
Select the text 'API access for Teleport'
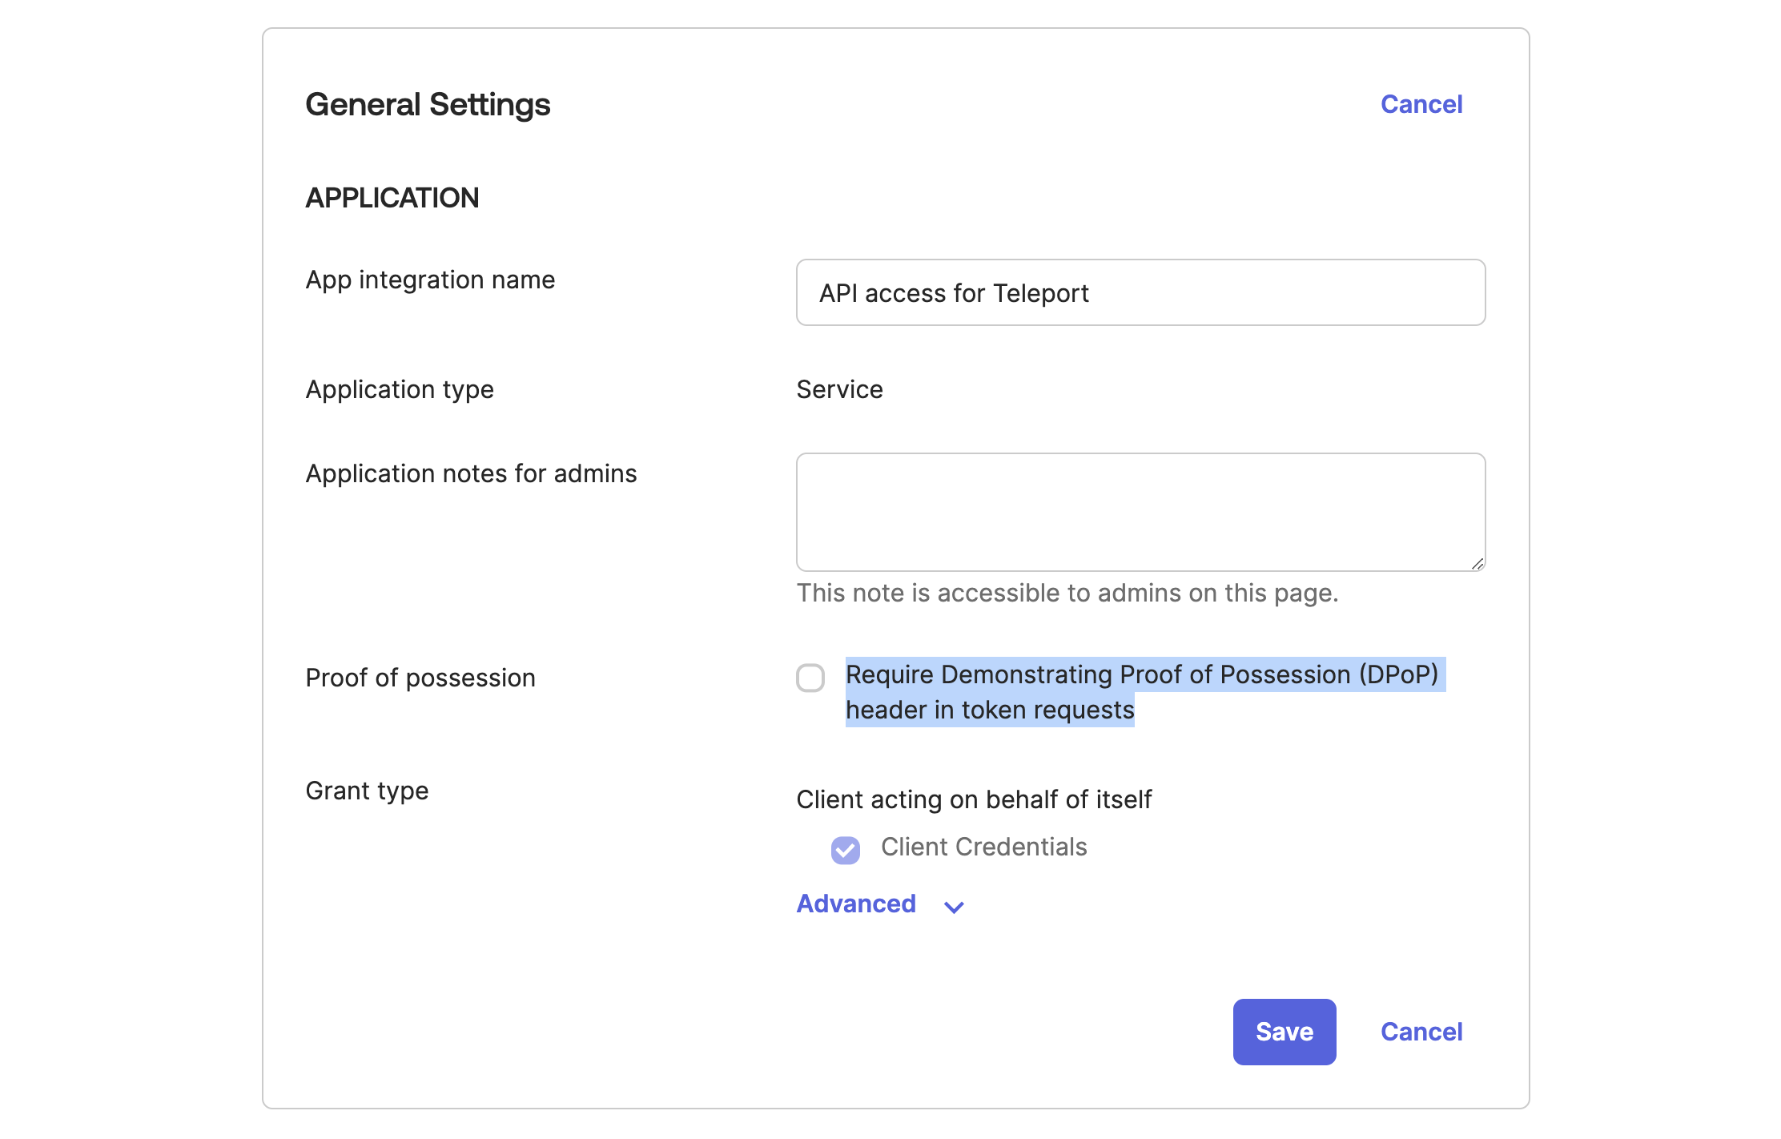[x=953, y=293]
